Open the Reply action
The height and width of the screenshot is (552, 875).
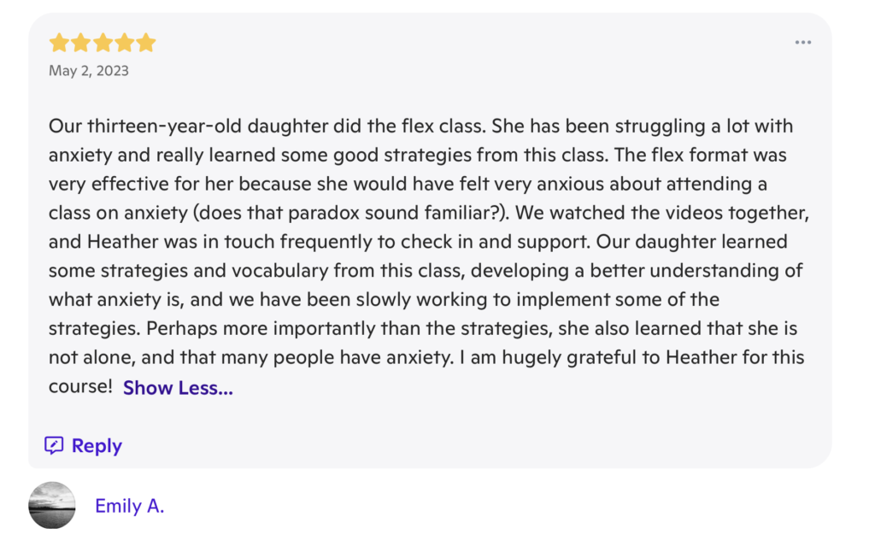pyautogui.click(x=82, y=444)
